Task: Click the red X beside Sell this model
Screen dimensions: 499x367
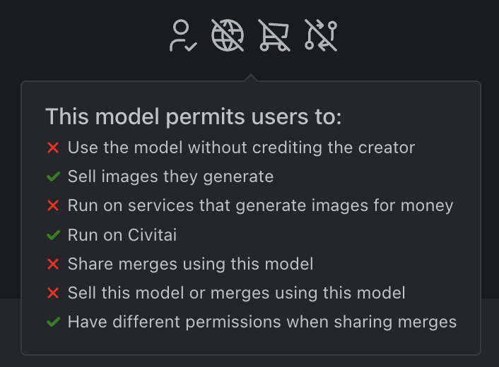Action: [53, 293]
